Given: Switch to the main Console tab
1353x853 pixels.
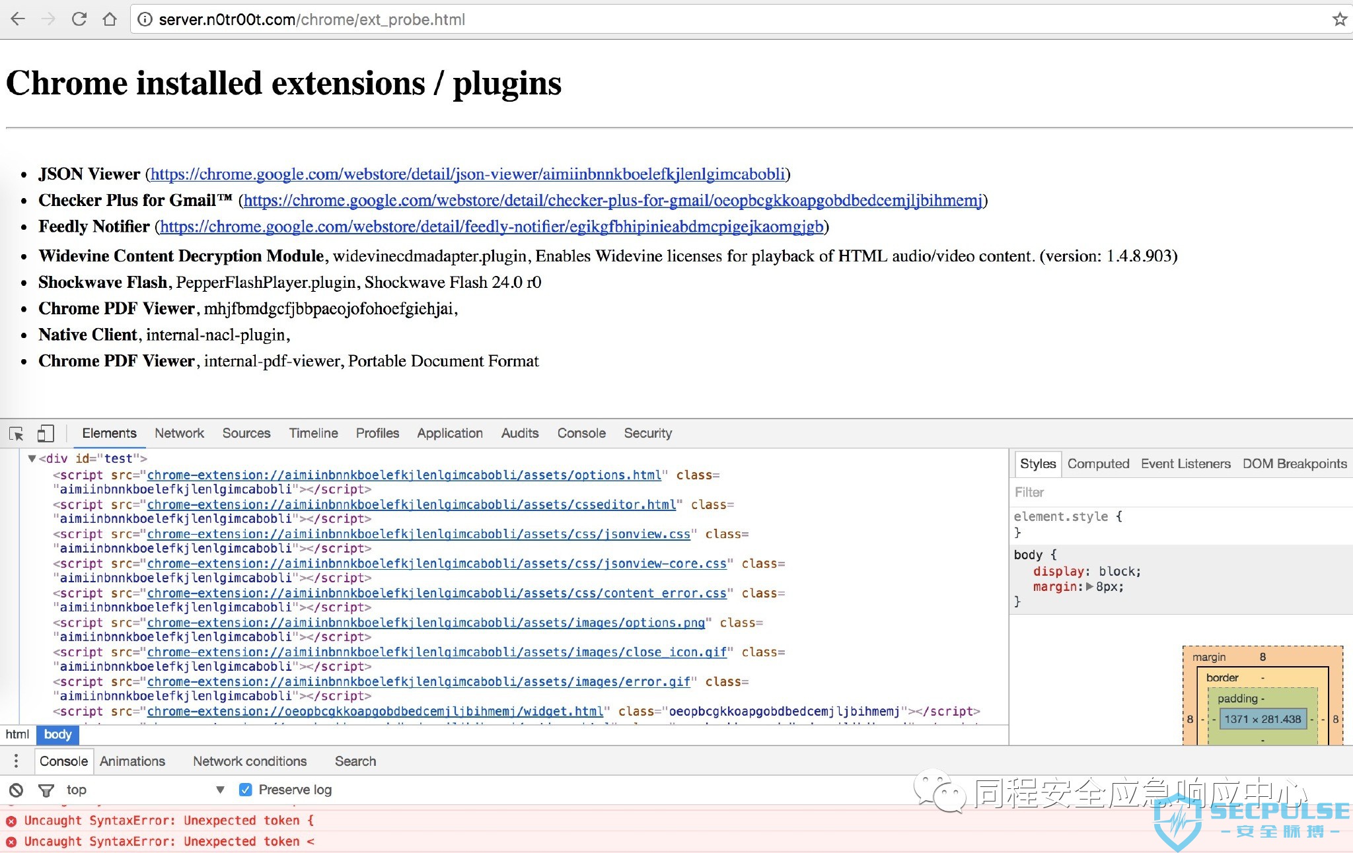Looking at the screenshot, I should 581,433.
